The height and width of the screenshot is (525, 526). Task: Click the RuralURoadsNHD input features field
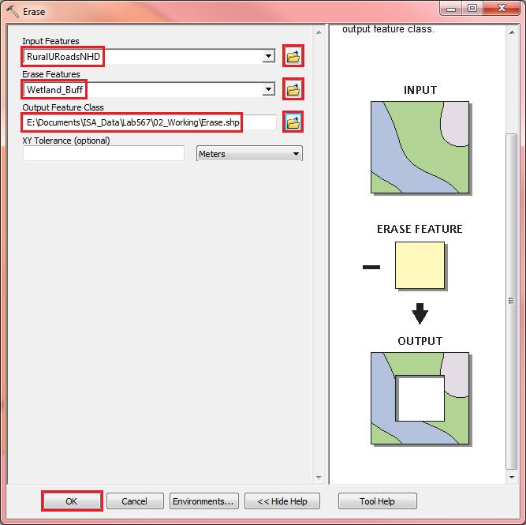(x=142, y=57)
